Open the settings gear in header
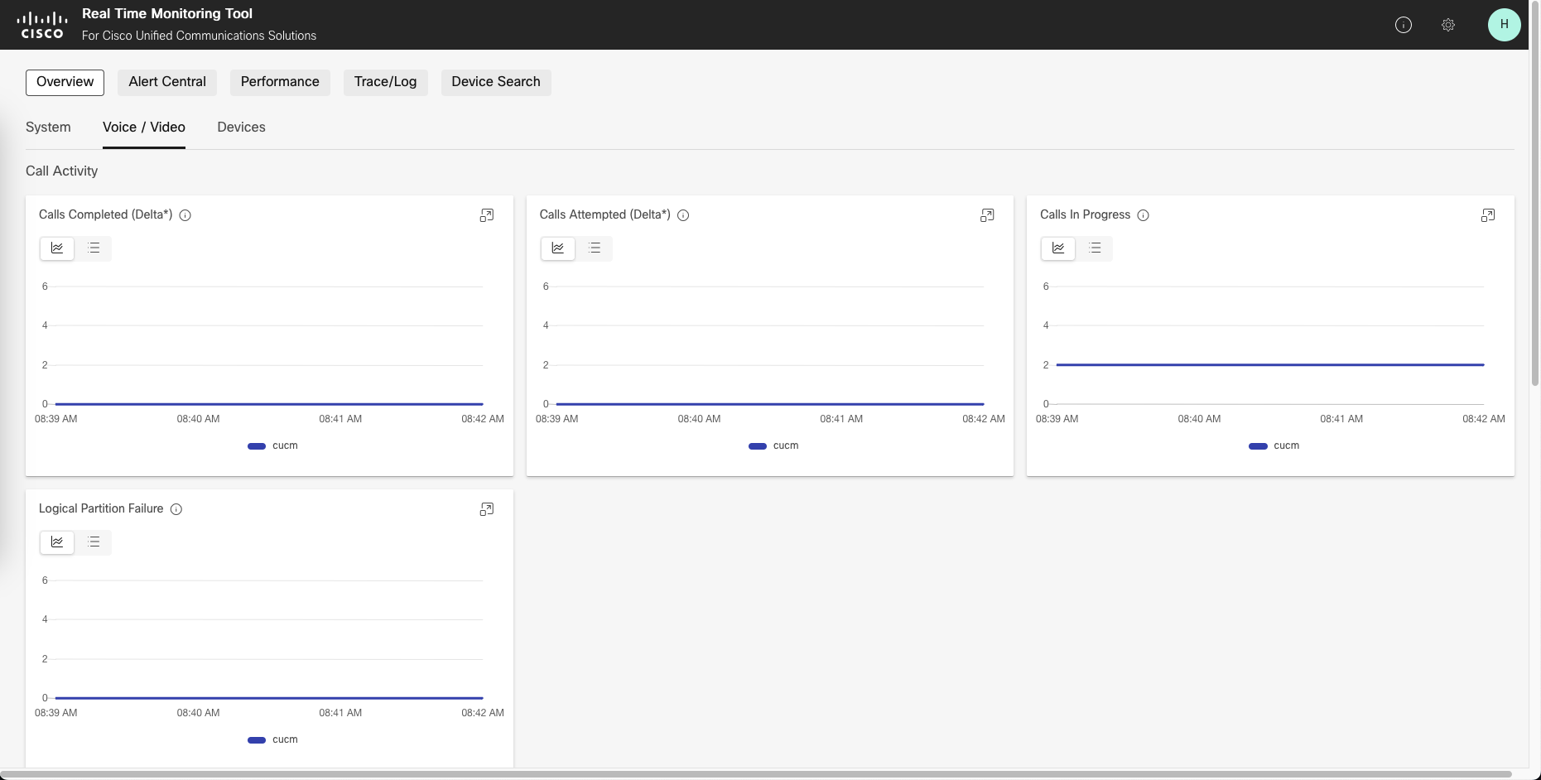This screenshot has width=1541, height=780. (x=1448, y=25)
